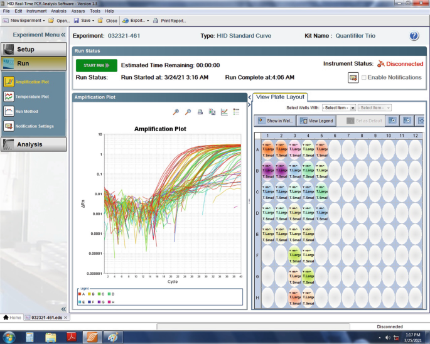Screen dimensions: 430x344
Task: Collapse the Experiment Menu panel
Action: pyautogui.click(x=63, y=35)
